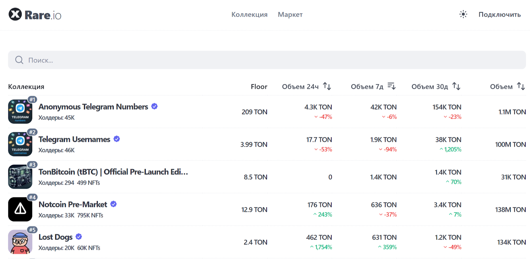The image size is (530, 259).
Task: Open Notcoin Pre-Market collection link
Action: (73, 204)
